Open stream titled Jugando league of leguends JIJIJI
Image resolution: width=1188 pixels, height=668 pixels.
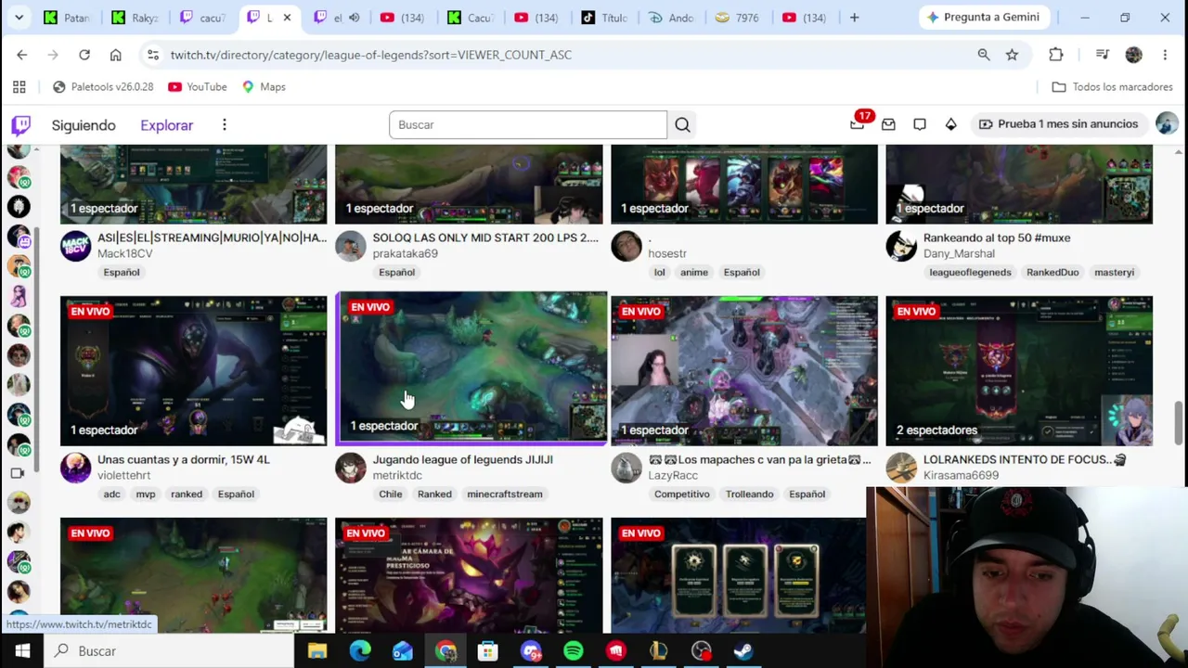(462, 460)
